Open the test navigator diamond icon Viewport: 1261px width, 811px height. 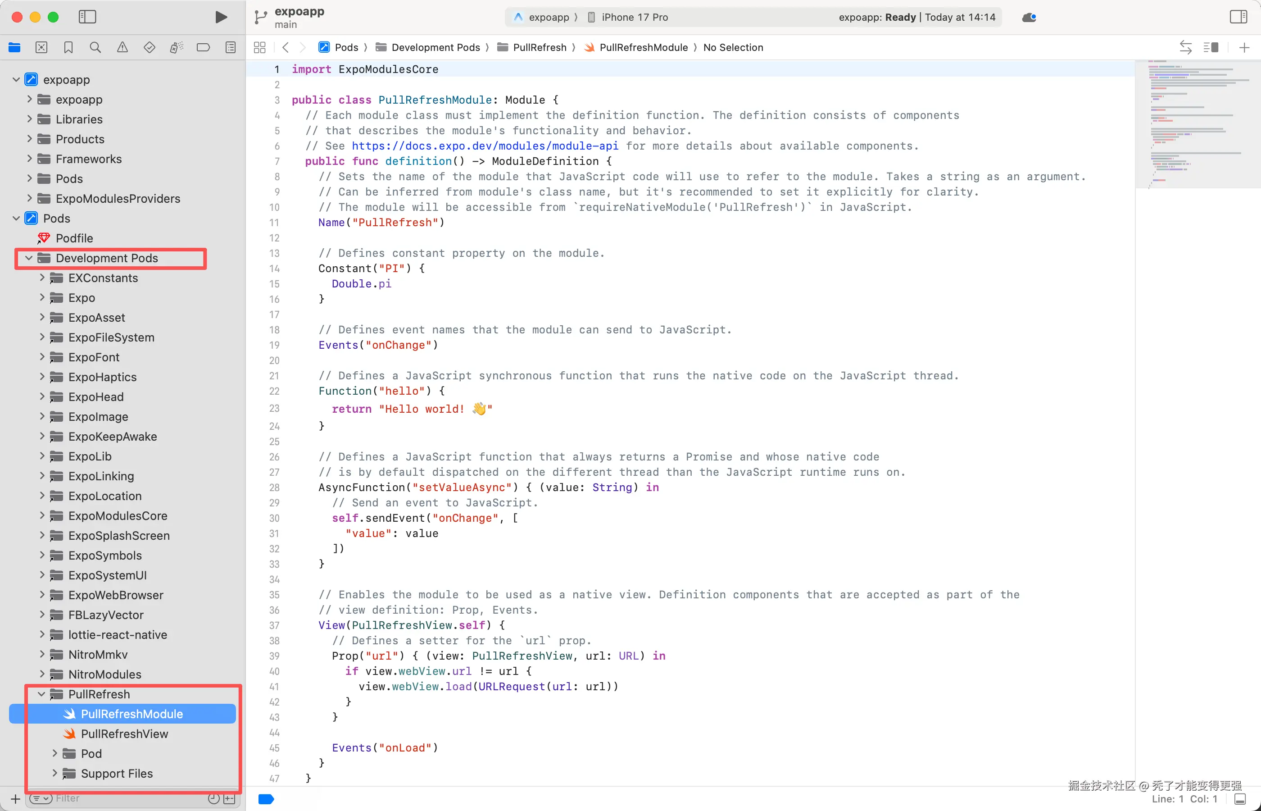150,48
